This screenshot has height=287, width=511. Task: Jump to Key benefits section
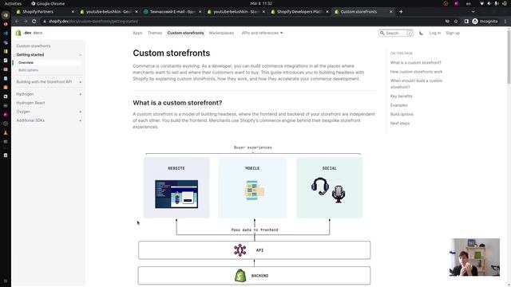(x=401, y=96)
